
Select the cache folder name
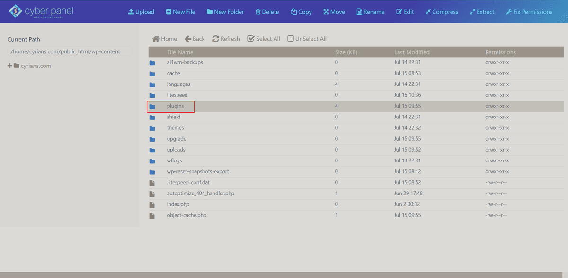(174, 73)
